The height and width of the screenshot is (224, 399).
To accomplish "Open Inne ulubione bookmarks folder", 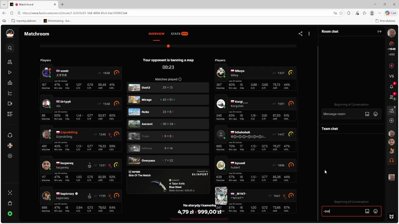I will [x=385, y=21].
